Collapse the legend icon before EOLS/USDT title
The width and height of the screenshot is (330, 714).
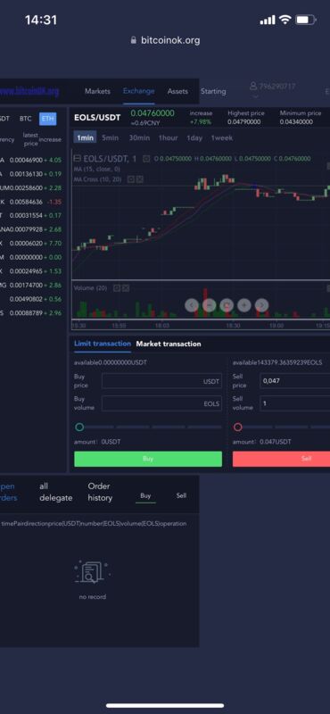[77, 159]
